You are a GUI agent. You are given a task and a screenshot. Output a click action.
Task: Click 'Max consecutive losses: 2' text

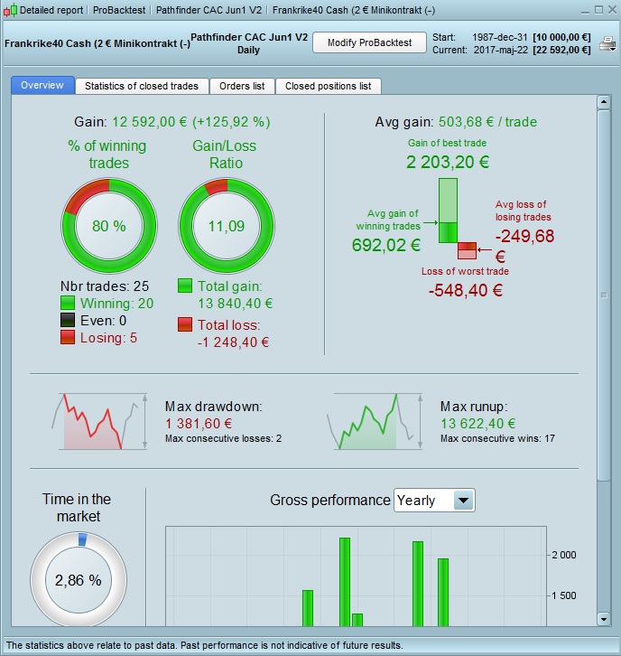[223, 438]
